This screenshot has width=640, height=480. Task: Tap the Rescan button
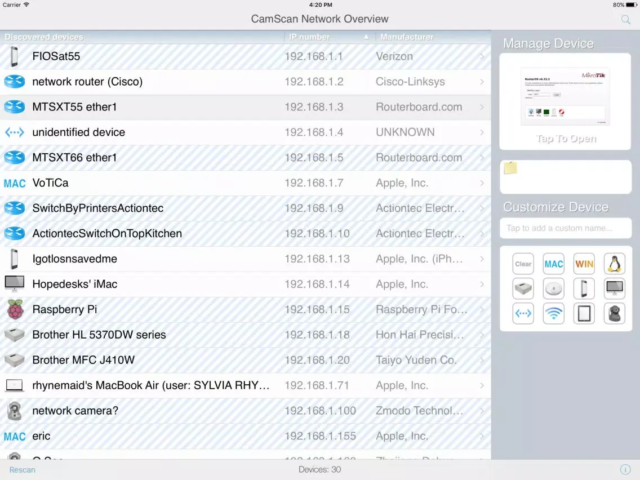click(x=22, y=470)
